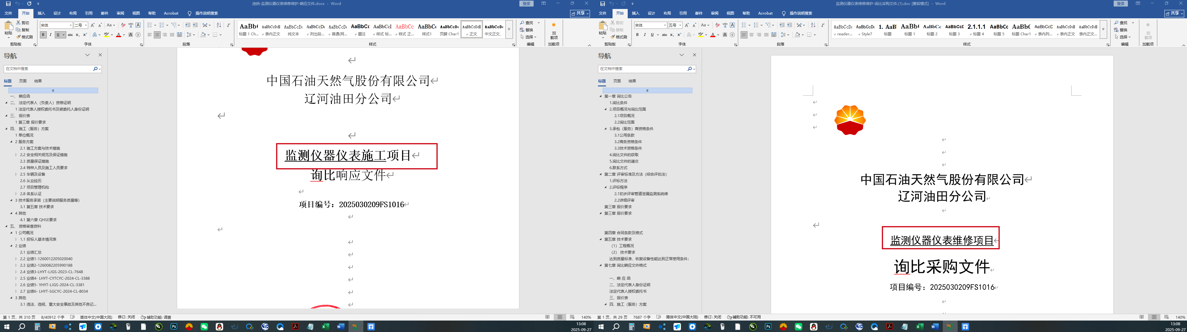Collapse '第一章 询比公告' in right navigation

click(600, 96)
